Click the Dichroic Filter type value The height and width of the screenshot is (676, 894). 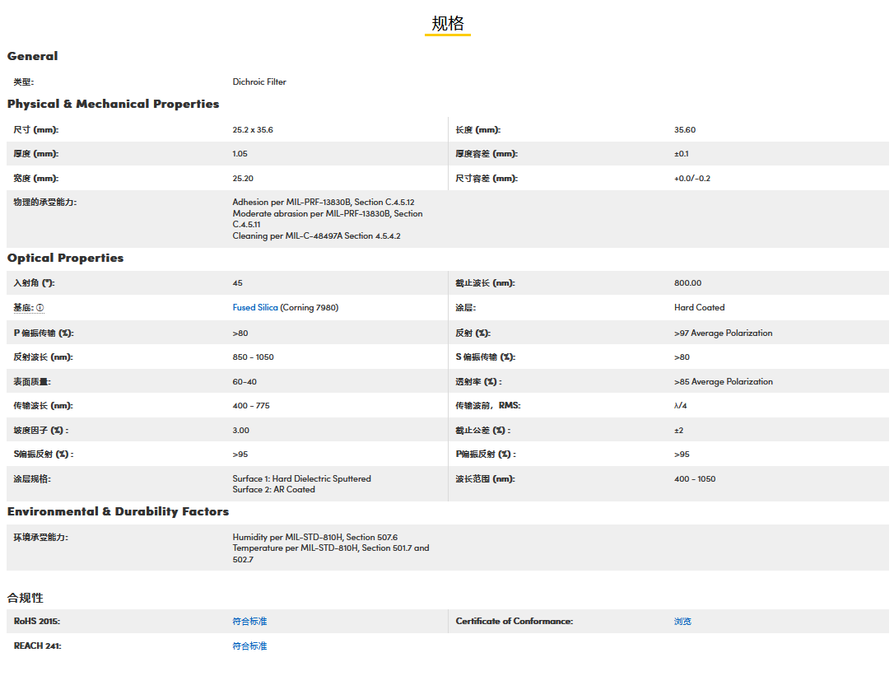[259, 82]
